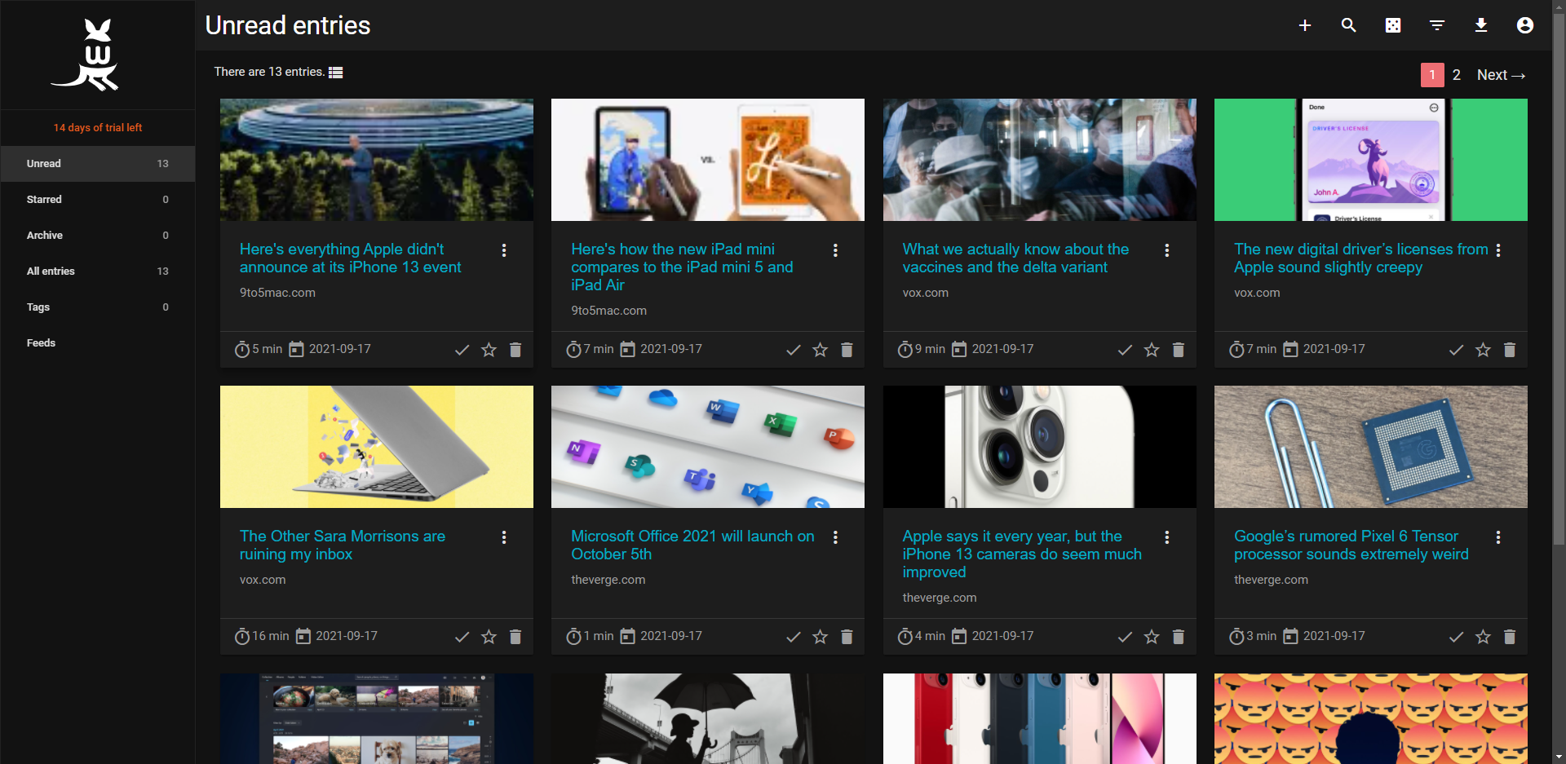Open the user account icon
The height and width of the screenshot is (764, 1566).
pos(1525,25)
